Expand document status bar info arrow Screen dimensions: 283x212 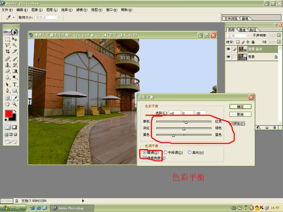(x=83, y=201)
